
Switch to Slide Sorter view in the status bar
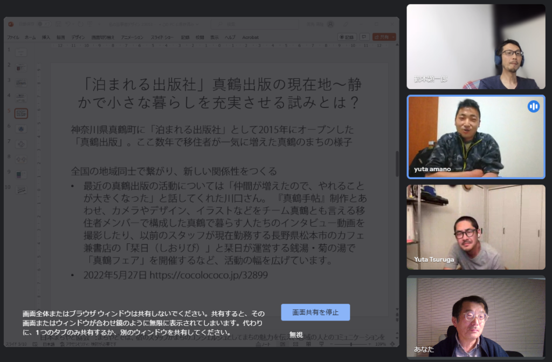point(295,344)
